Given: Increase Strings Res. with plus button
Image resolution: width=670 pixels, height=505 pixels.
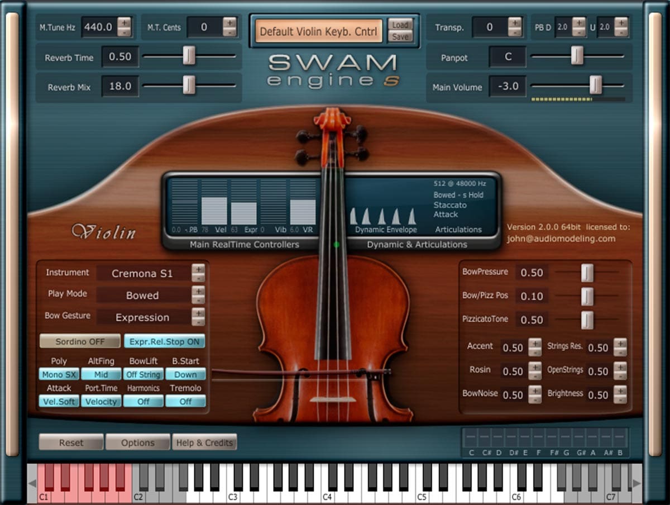Looking at the screenshot, I should 620,343.
